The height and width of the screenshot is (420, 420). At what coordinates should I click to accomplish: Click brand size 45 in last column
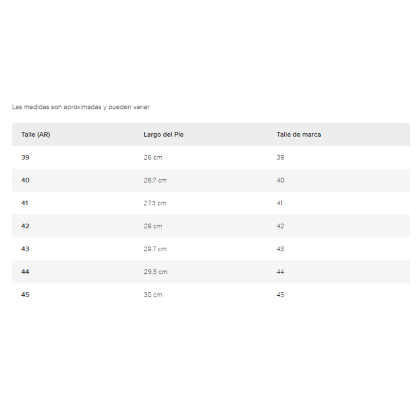[281, 294]
